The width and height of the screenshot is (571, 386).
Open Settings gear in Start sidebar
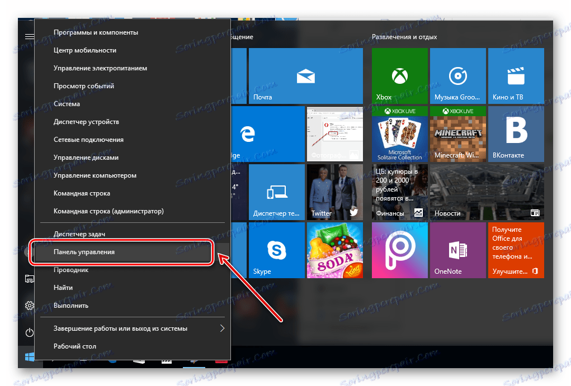click(x=30, y=305)
